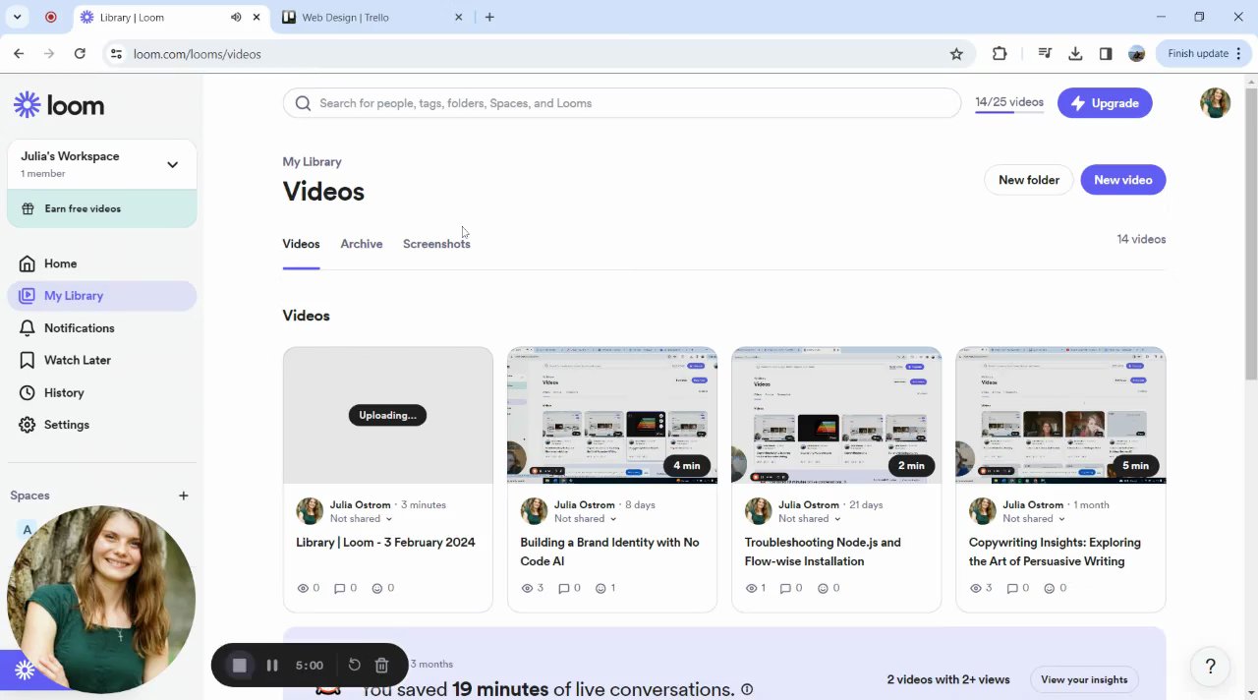Click the Loom logo in sidebar
The height and width of the screenshot is (700, 1258).
click(x=59, y=105)
